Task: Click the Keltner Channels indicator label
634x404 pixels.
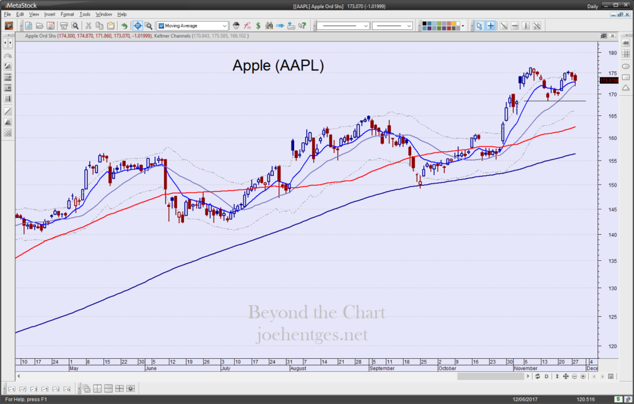Action: [x=172, y=36]
